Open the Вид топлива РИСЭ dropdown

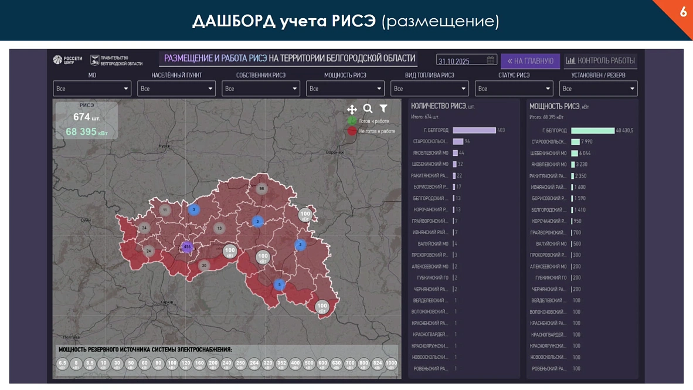[x=429, y=89]
